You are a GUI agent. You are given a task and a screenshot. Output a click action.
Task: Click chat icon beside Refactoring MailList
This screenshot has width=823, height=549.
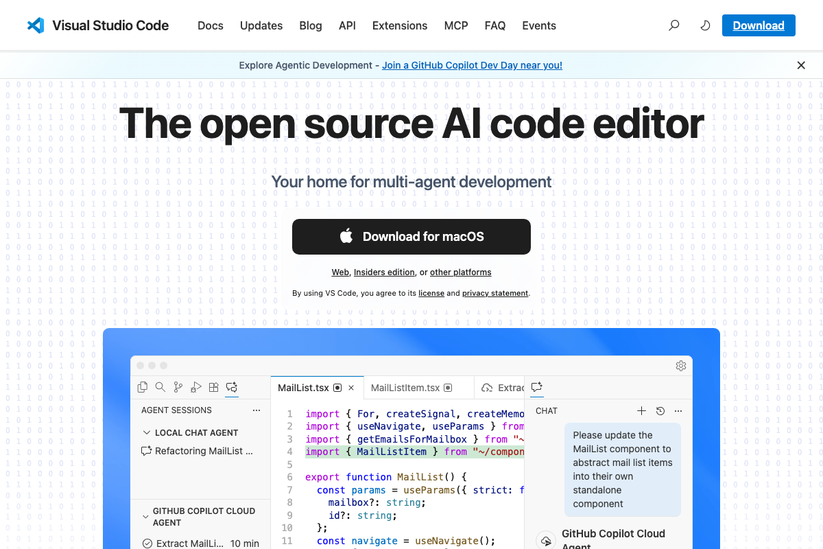pos(146,451)
